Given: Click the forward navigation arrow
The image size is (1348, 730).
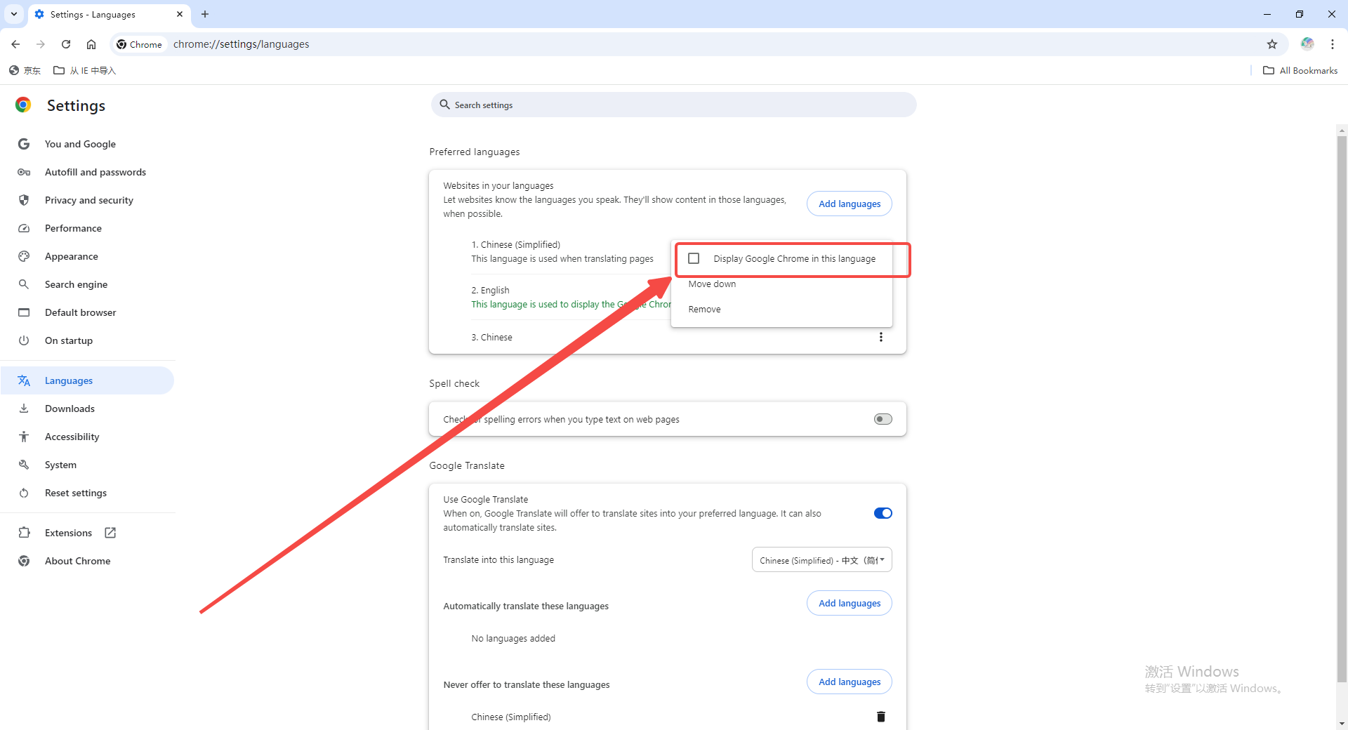Looking at the screenshot, I should pos(41,44).
